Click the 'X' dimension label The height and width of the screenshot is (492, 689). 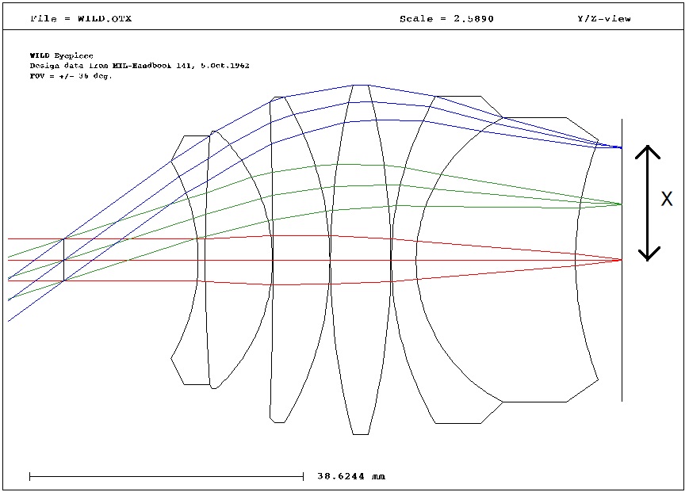click(x=667, y=200)
